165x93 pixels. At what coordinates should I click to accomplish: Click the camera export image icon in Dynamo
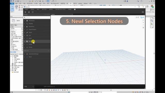(143, 12)
